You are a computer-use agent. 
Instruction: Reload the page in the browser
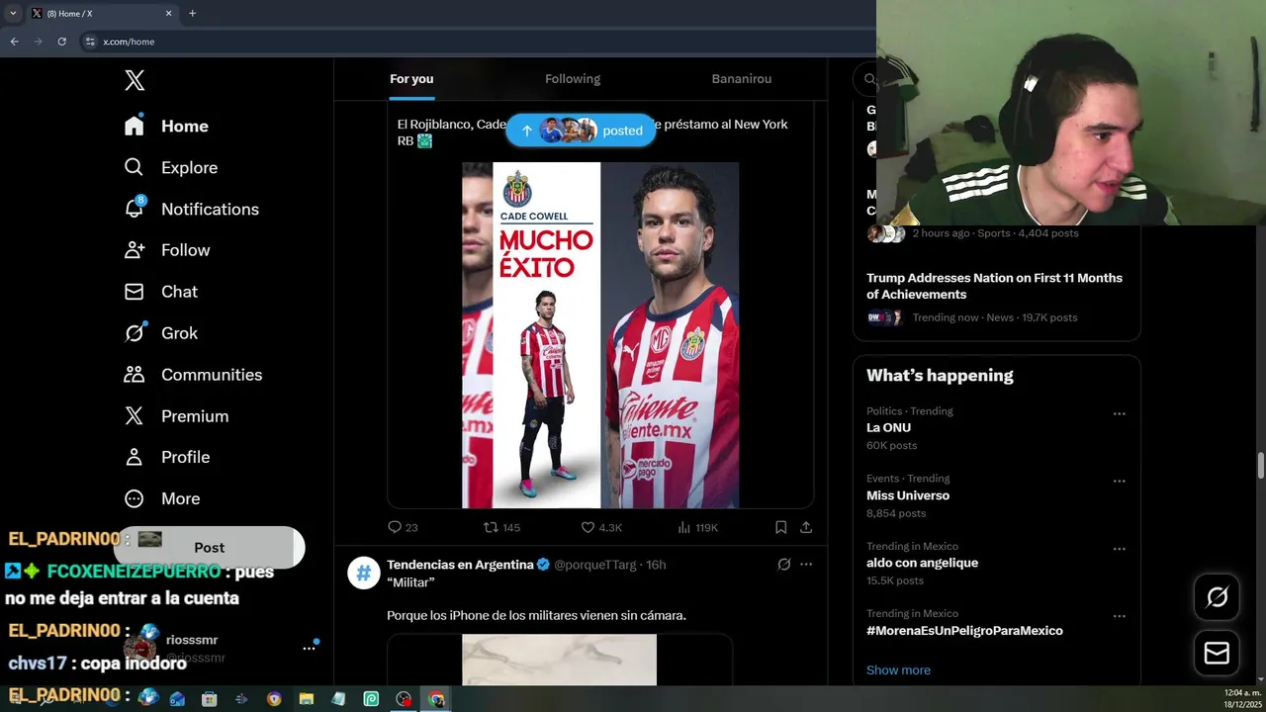[x=61, y=42]
